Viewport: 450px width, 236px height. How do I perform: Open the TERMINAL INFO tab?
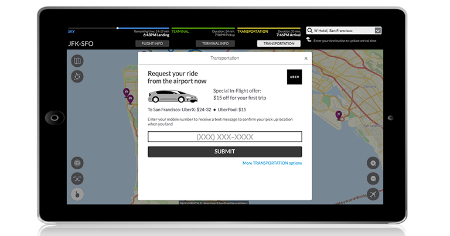[x=215, y=43]
